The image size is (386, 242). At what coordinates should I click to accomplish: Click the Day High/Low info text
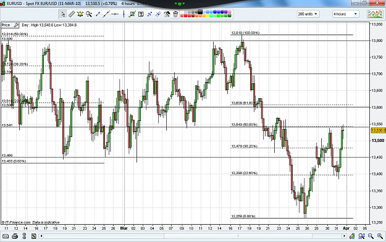click(x=49, y=25)
